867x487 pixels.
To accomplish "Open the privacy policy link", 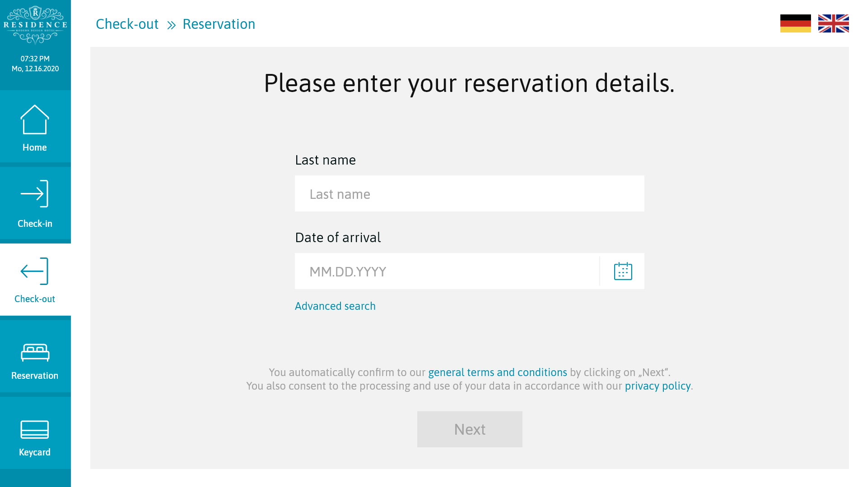I will click(657, 386).
